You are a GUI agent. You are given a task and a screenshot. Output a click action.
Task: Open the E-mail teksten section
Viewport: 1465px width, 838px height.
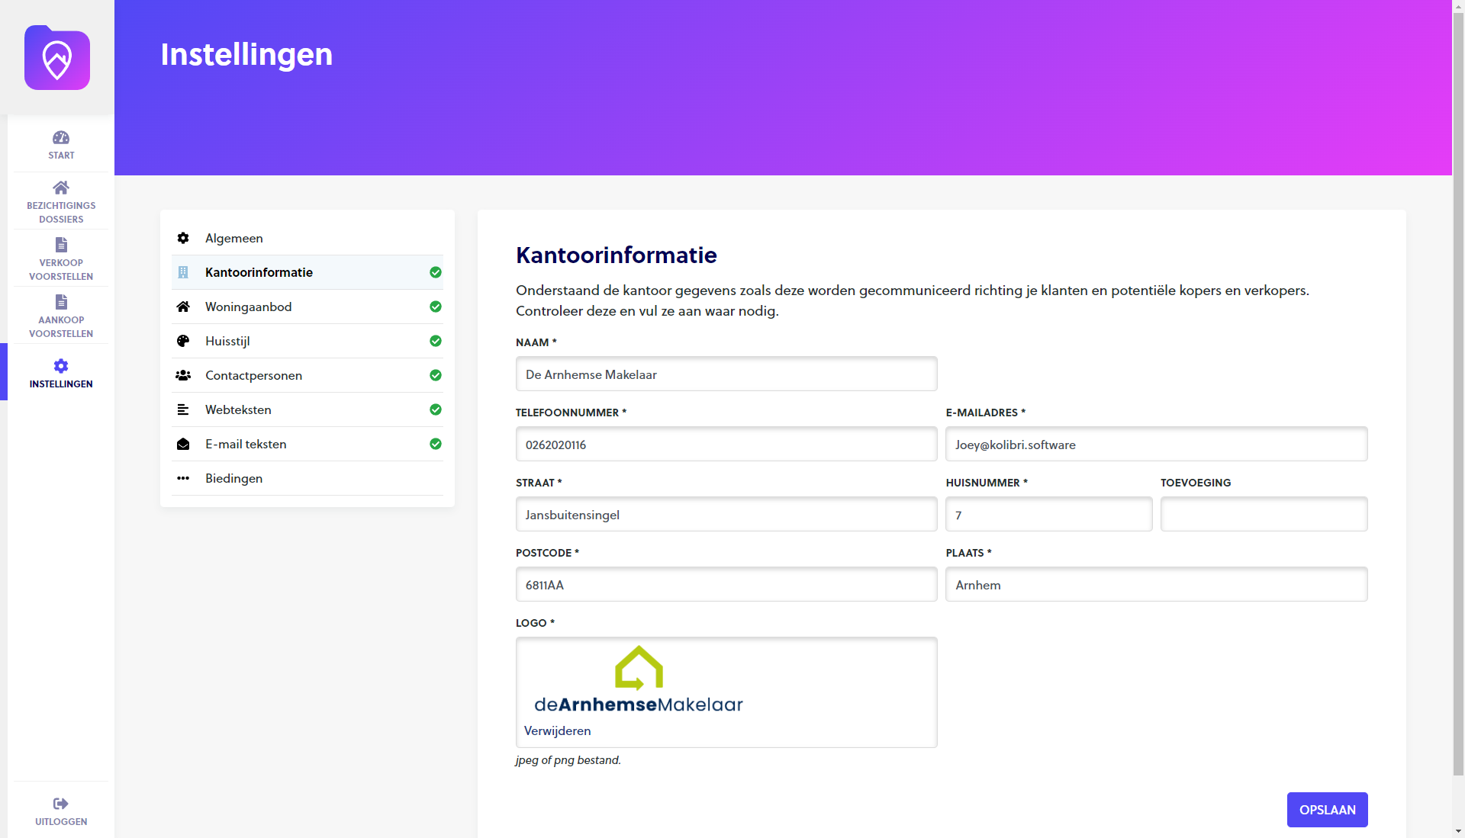[307, 444]
